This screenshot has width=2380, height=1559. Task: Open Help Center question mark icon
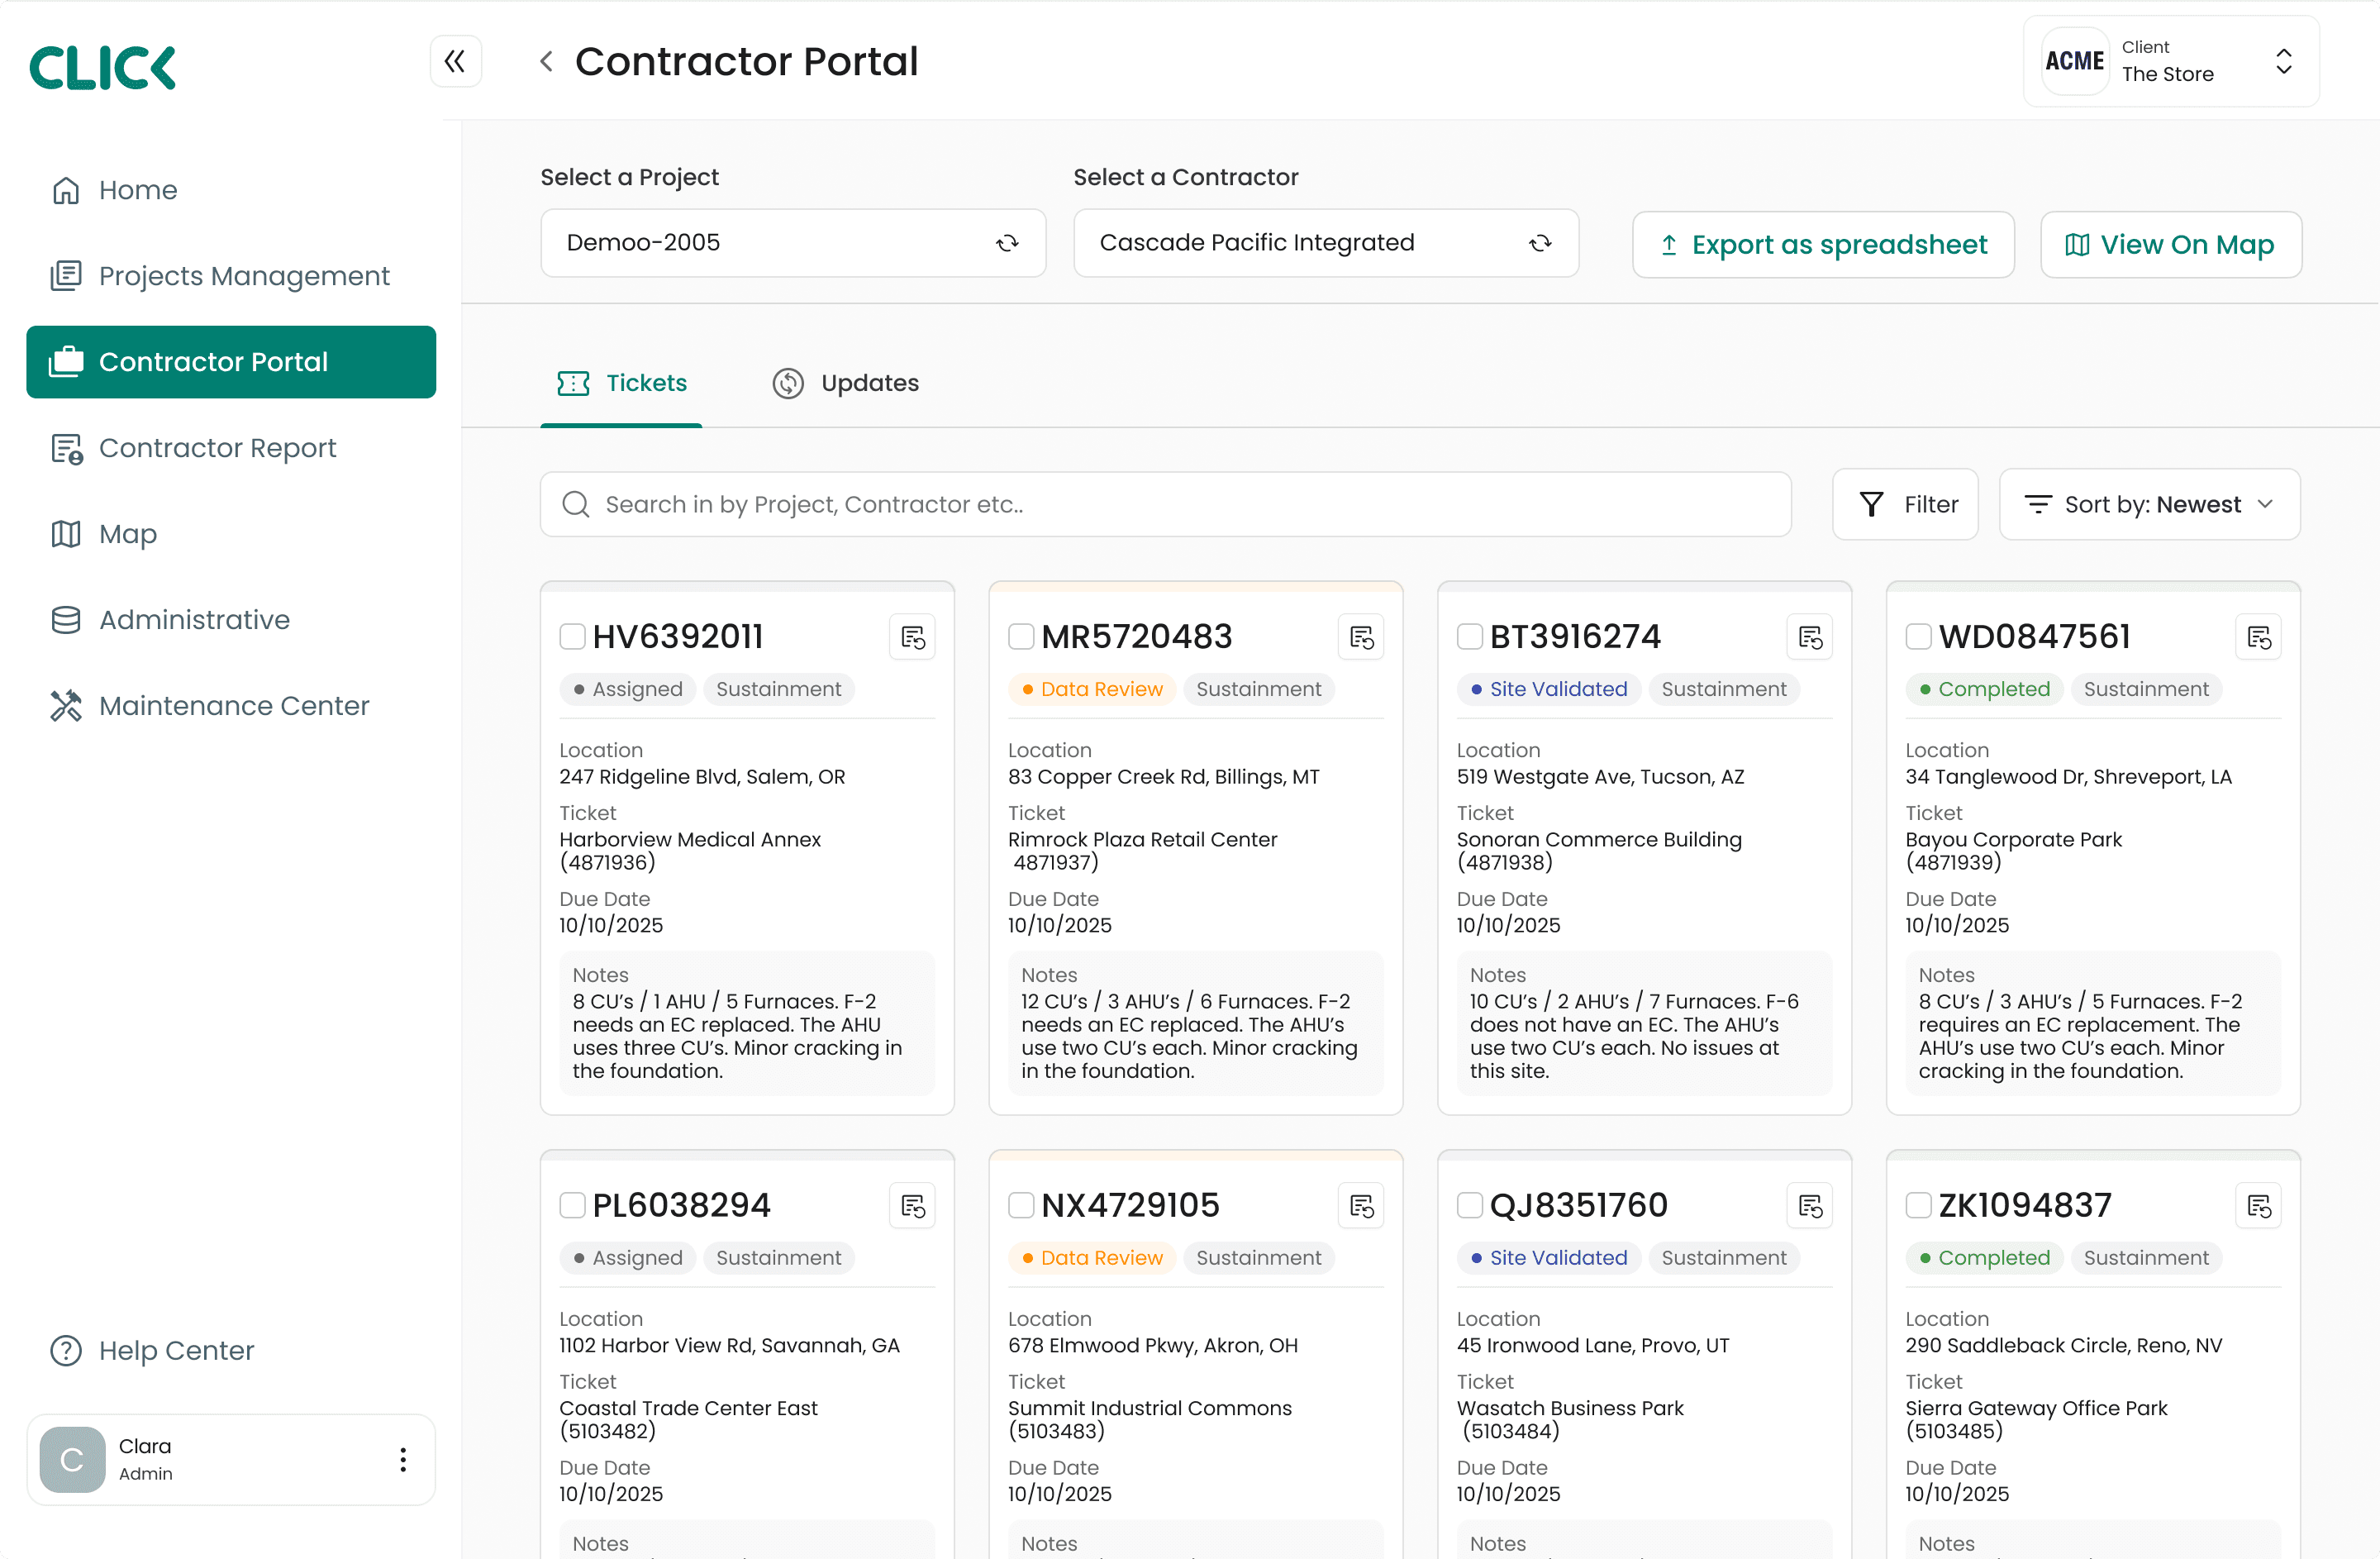66,1351
